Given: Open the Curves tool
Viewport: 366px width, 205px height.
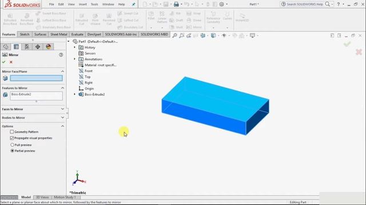Looking at the screenshot, I should point(228,16).
